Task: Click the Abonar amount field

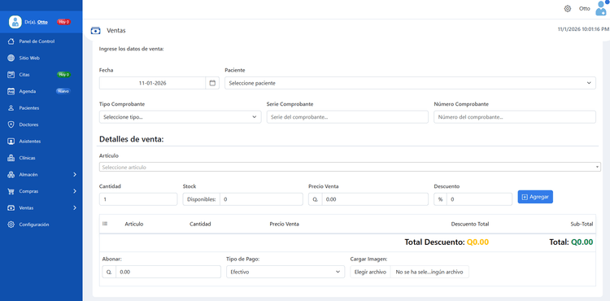Action: tap(168, 272)
